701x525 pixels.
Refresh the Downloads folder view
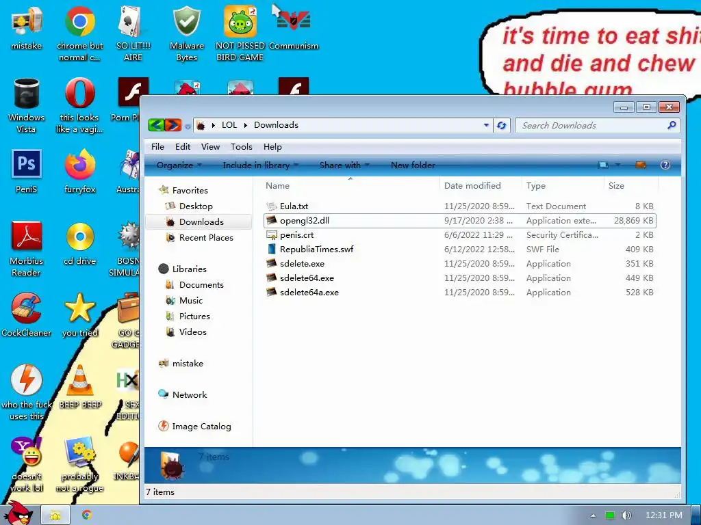(501, 126)
